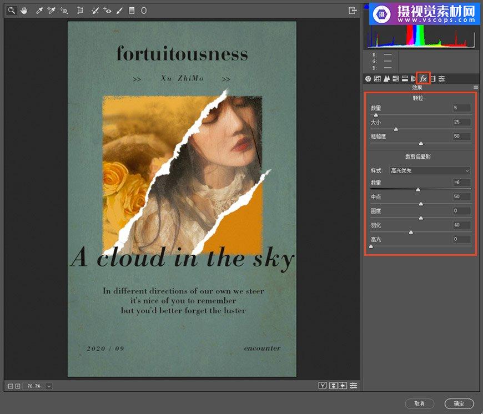The width and height of the screenshot is (483, 414).
Task: Open the 76.7% zoom level dropdown
Action: (x=49, y=386)
